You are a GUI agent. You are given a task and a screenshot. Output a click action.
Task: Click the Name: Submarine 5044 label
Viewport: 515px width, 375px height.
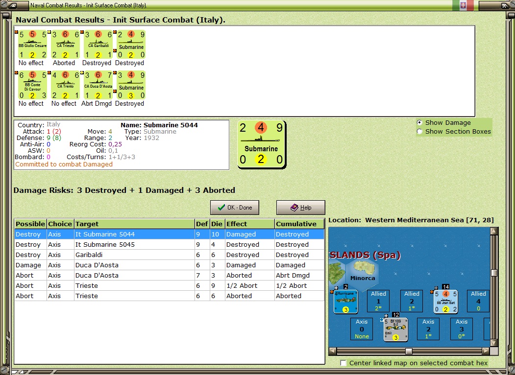pos(159,125)
